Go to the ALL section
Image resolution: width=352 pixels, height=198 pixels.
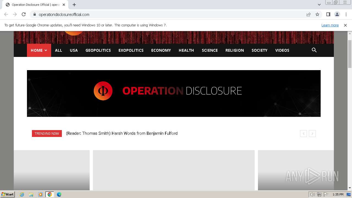(59, 50)
